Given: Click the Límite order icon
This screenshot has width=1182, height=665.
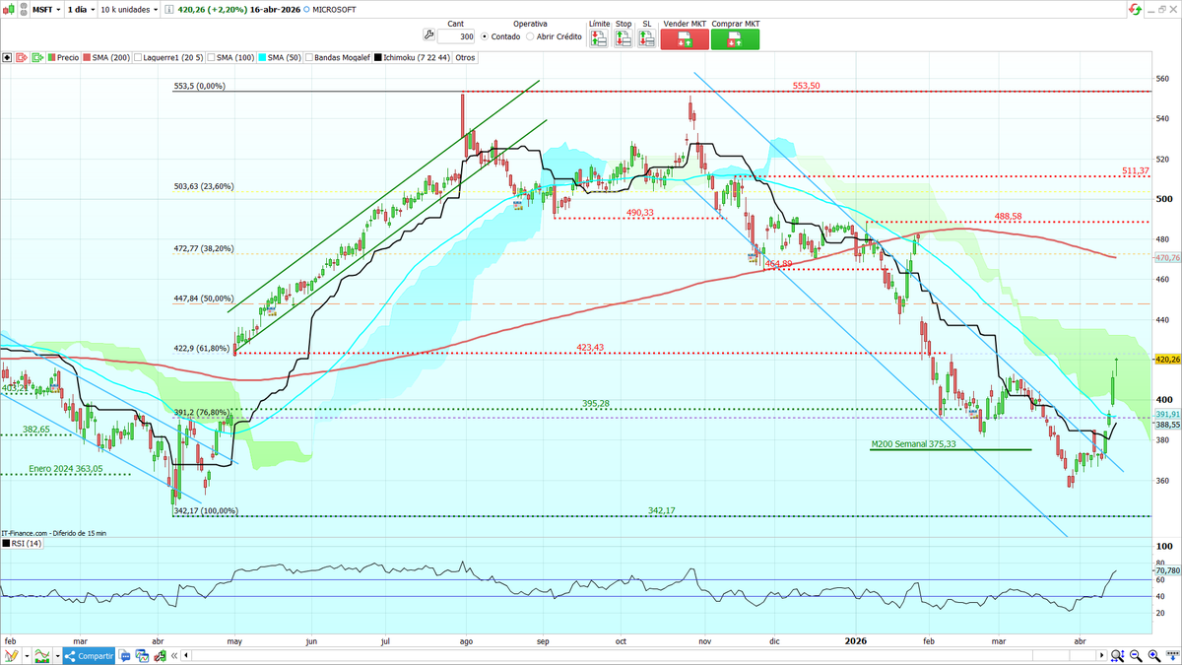Looking at the screenshot, I should click(599, 38).
